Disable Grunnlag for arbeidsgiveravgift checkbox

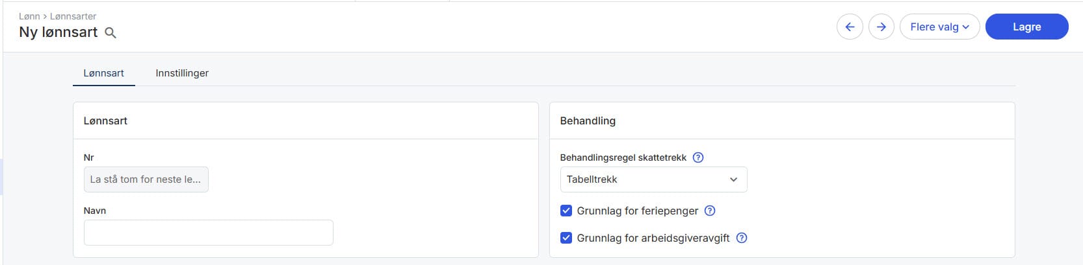566,238
